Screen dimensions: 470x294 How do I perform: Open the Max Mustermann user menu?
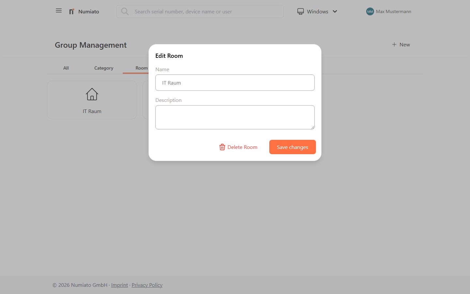click(393, 12)
